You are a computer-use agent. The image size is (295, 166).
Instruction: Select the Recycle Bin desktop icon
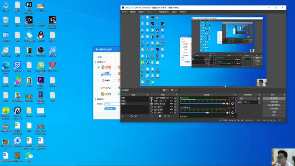(6, 21)
